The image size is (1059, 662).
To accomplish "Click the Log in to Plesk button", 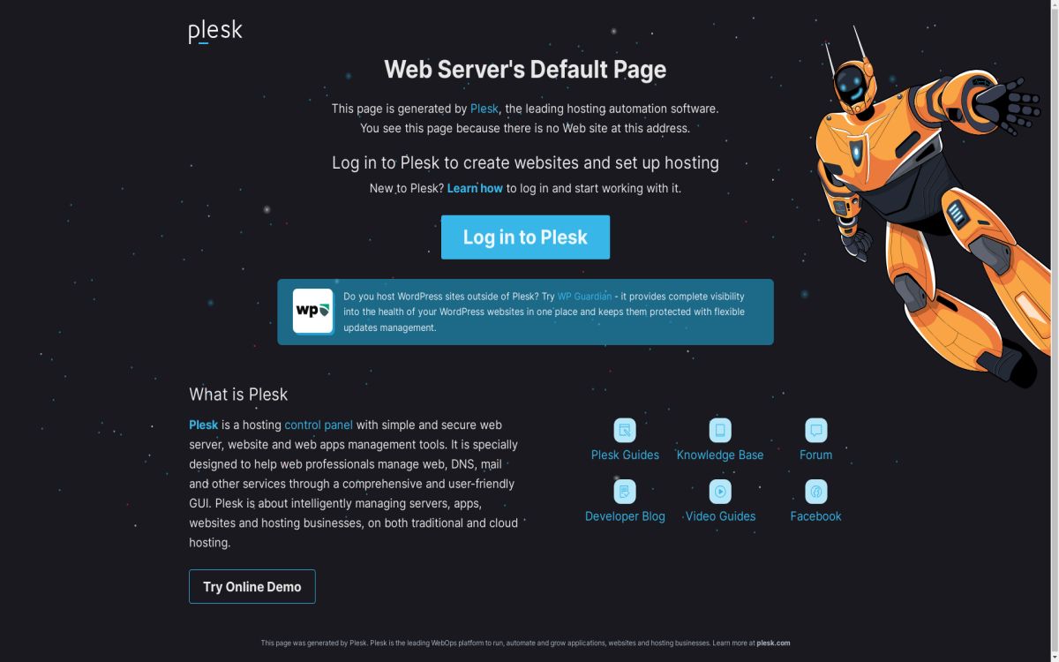I will [x=525, y=237].
